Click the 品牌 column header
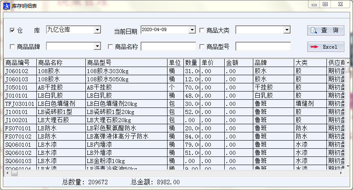The image size is (353, 190). tap(273, 63)
